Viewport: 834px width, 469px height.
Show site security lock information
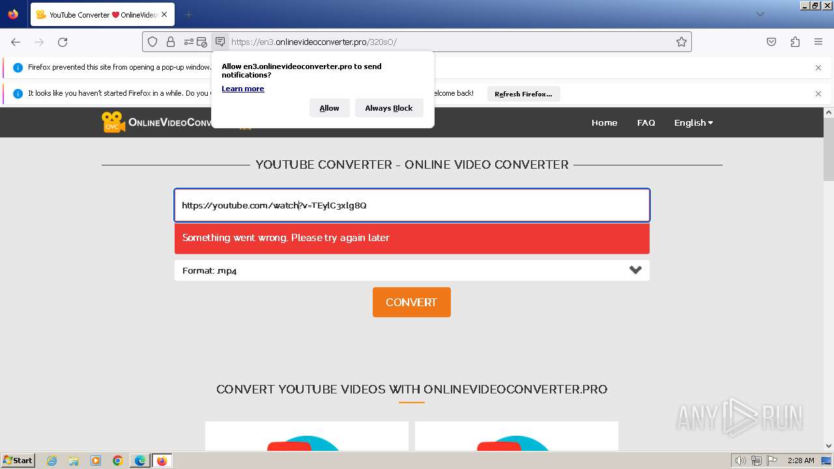pos(171,42)
